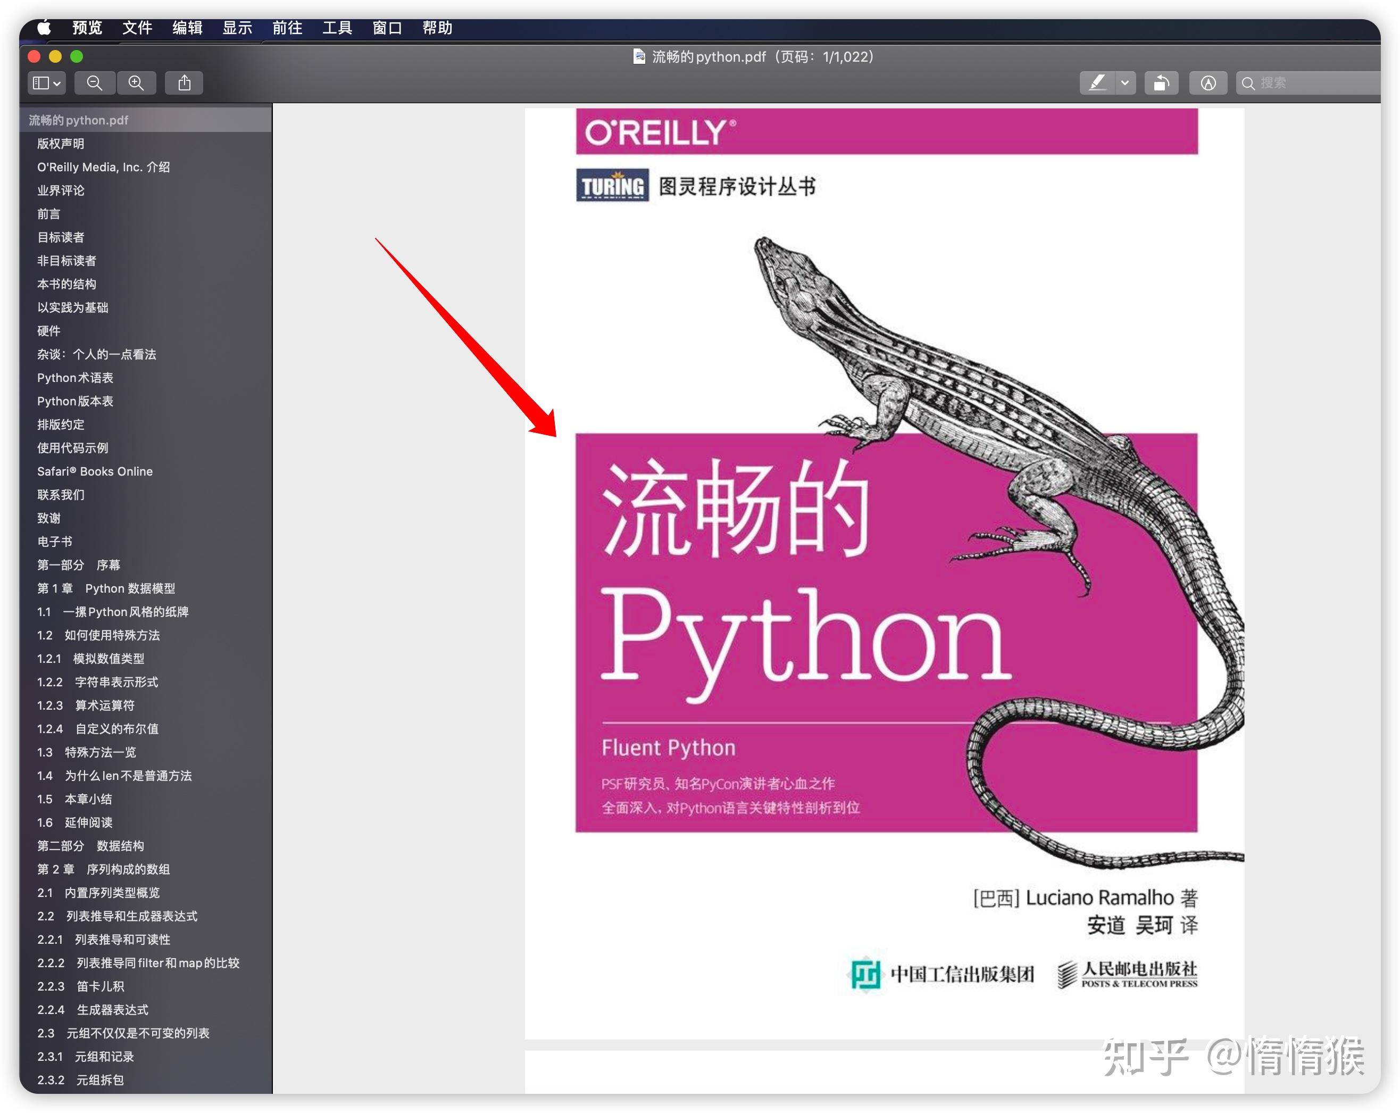
Task: Open the 窗口 menu
Action: [388, 28]
